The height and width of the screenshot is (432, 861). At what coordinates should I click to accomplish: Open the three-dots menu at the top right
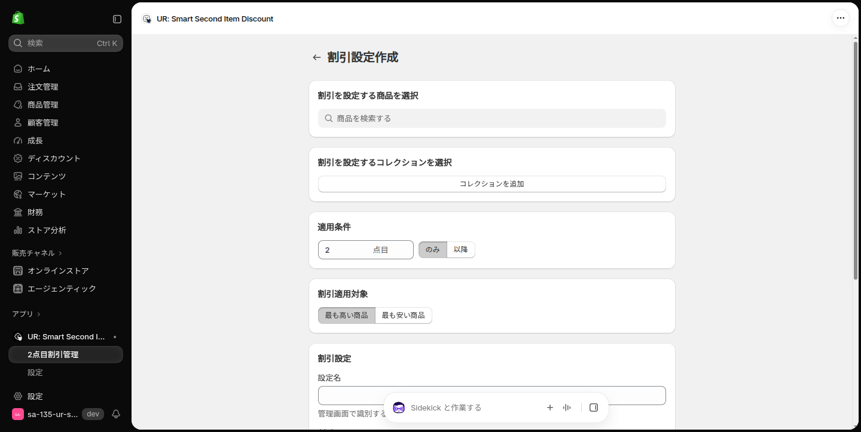tap(841, 18)
